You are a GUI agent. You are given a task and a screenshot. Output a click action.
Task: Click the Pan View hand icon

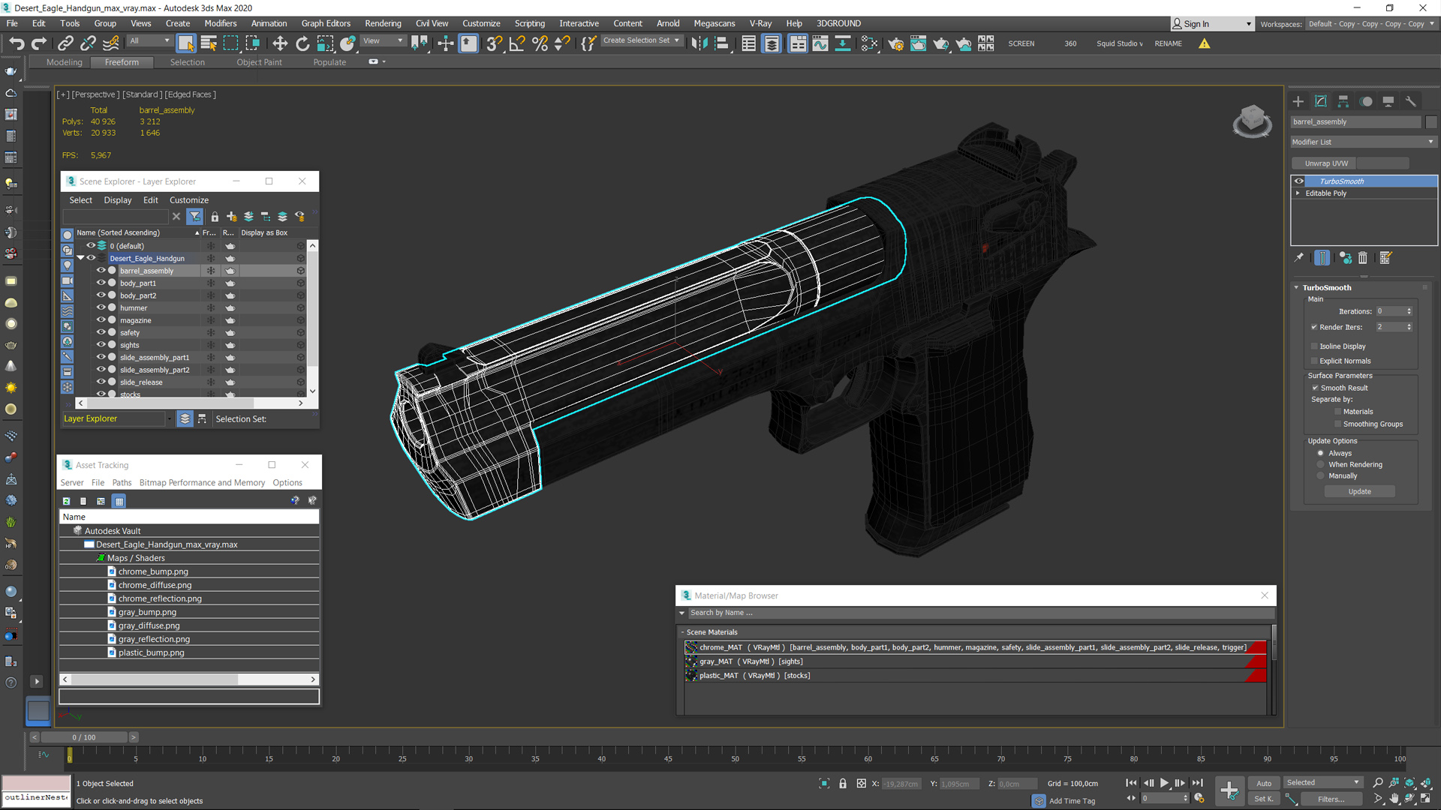click(1394, 799)
